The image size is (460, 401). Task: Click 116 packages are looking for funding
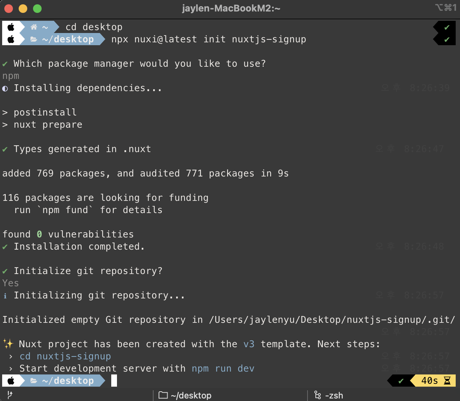point(105,198)
